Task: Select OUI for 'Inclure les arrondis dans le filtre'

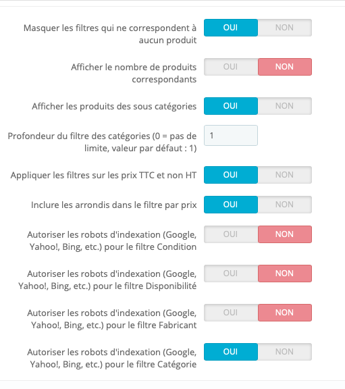Action: [231, 205]
